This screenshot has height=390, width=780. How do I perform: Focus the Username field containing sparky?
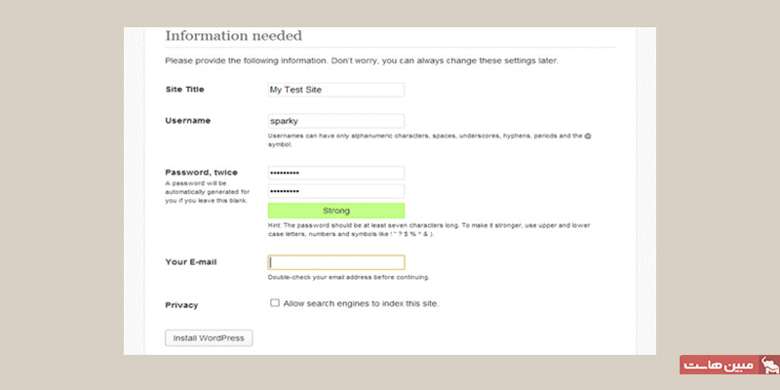[335, 121]
